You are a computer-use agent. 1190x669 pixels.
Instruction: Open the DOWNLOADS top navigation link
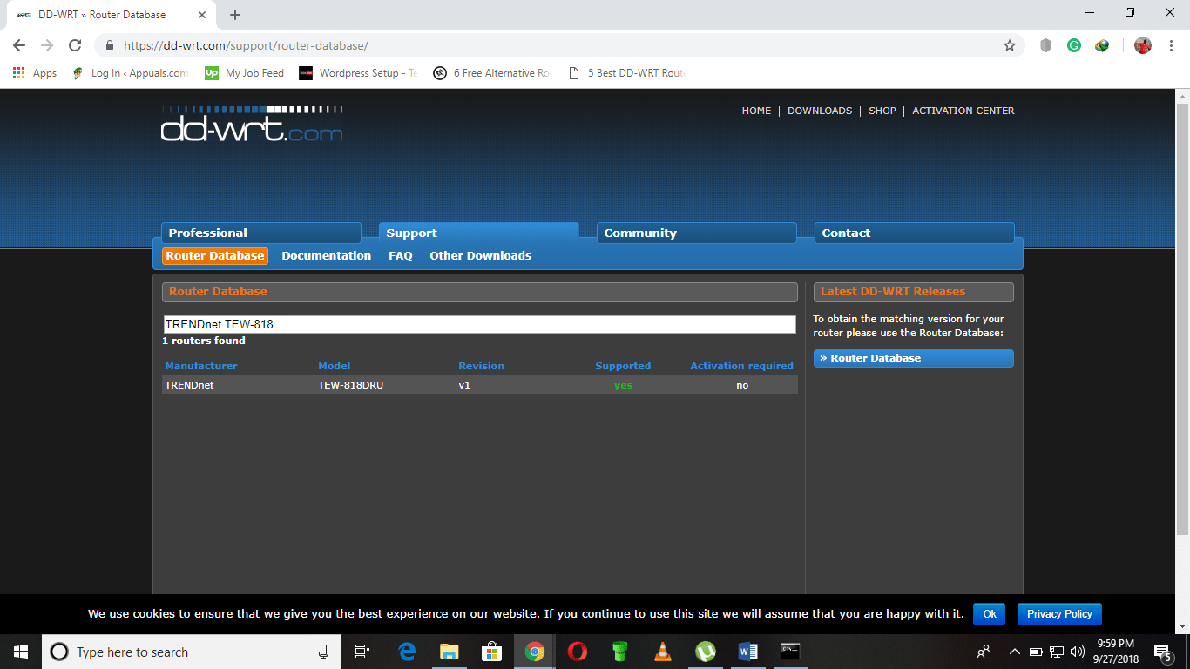tap(820, 111)
